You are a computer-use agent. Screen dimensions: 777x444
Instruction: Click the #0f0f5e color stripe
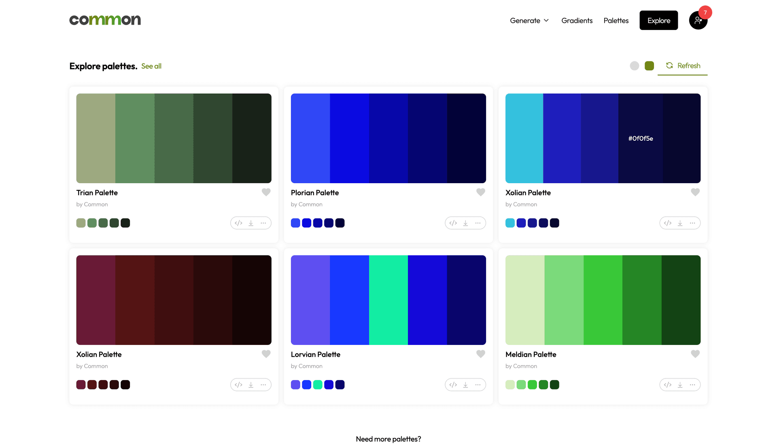(x=641, y=138)
